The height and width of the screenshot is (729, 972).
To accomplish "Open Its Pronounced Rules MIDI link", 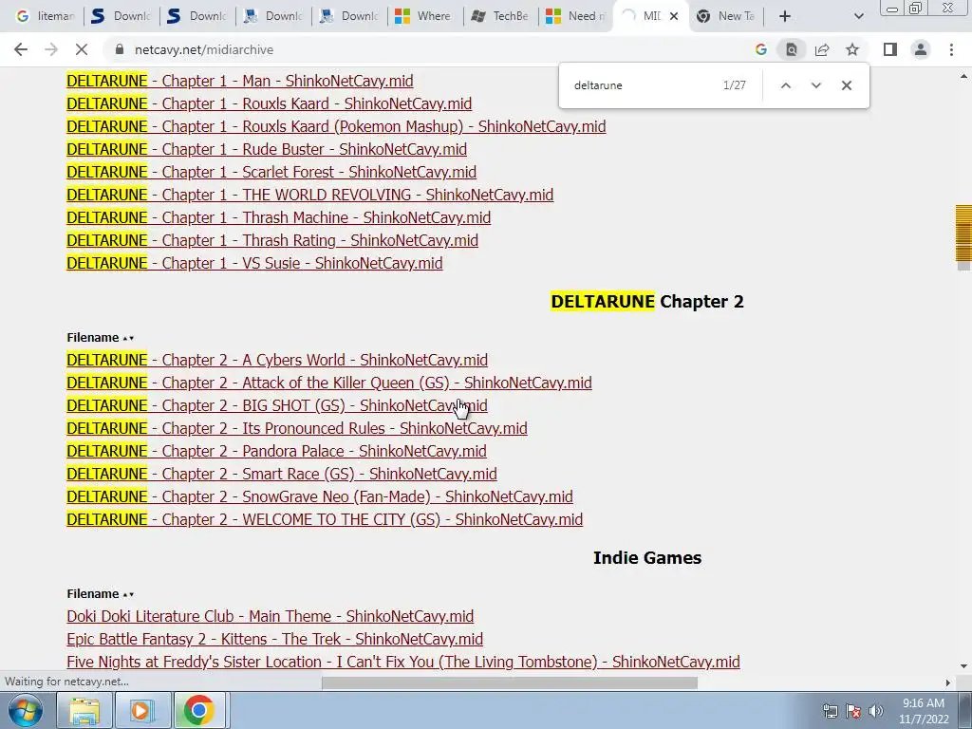I will point(297,429).
